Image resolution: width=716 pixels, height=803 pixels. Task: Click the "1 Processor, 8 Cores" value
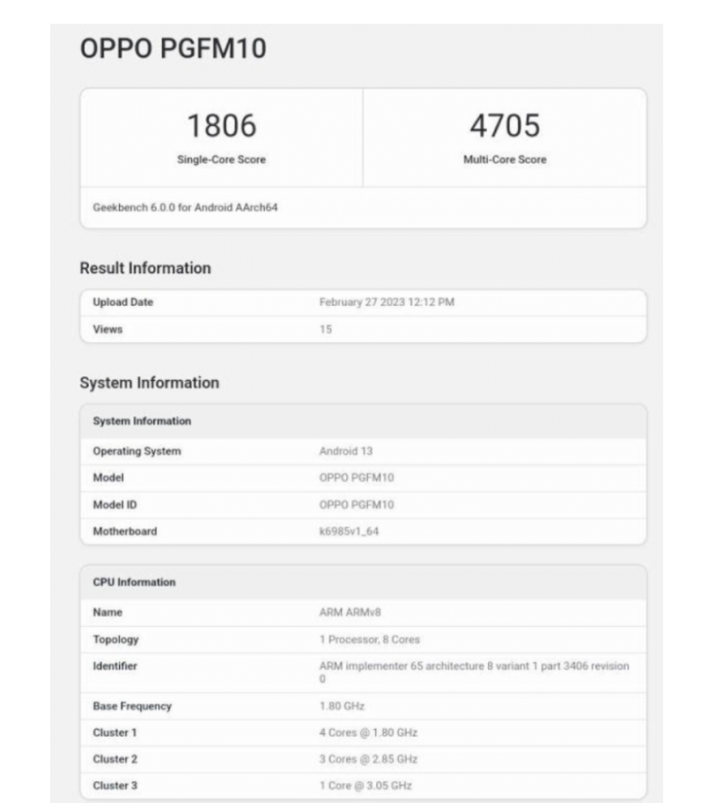pyautogui.click(x=370, y=640)
